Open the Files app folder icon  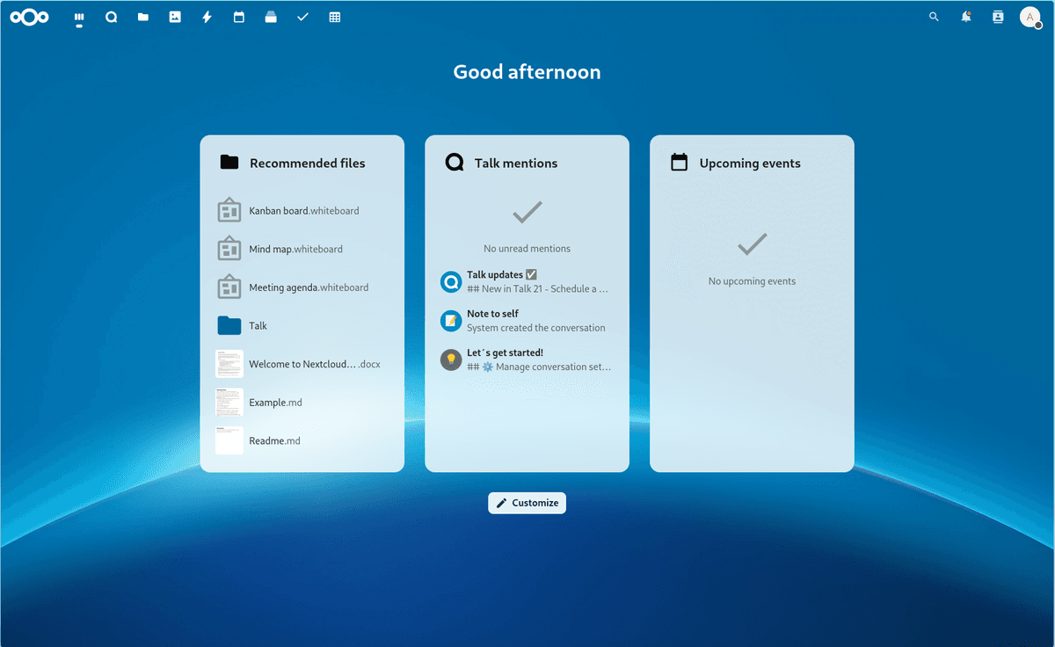pos(143,17)
